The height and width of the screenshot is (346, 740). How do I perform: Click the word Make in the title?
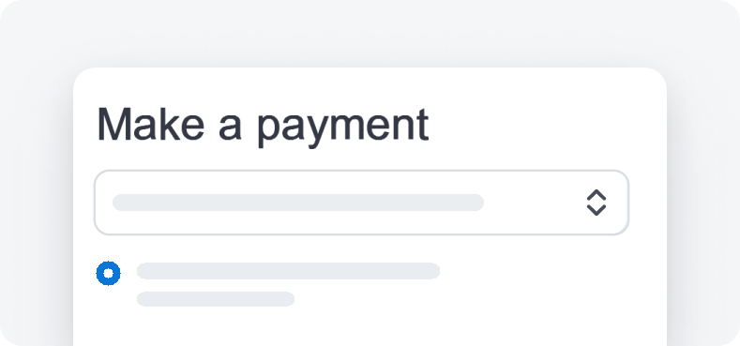point(151,125)
